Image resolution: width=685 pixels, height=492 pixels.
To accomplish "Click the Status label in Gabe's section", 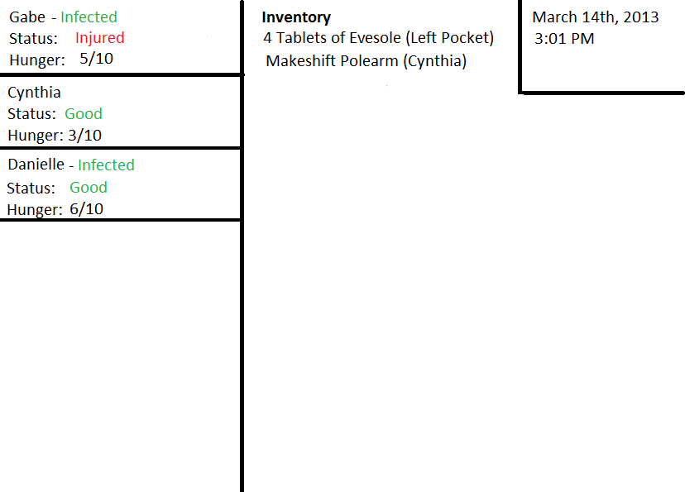I will (33, 39).
